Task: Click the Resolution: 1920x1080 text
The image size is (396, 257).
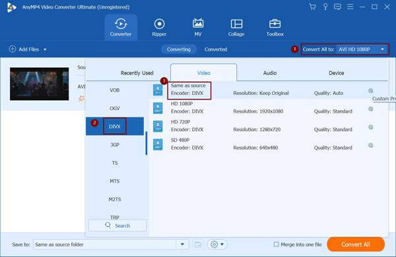Action: pyautogui.click(x=258, y=111)
